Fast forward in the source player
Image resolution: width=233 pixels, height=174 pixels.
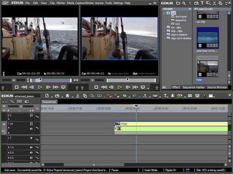tap(56, 87)
